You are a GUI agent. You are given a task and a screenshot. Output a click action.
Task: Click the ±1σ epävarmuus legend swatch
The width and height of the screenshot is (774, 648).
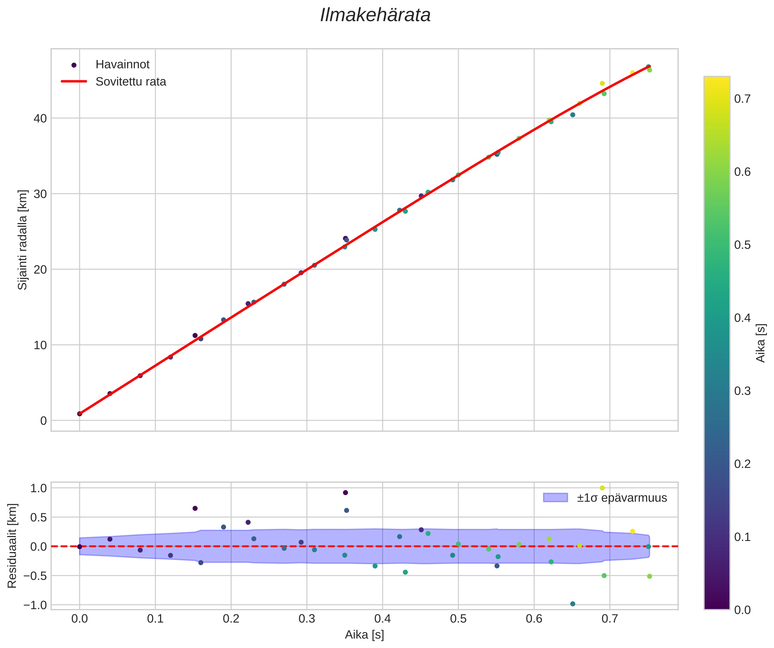(x=555, y=497)
